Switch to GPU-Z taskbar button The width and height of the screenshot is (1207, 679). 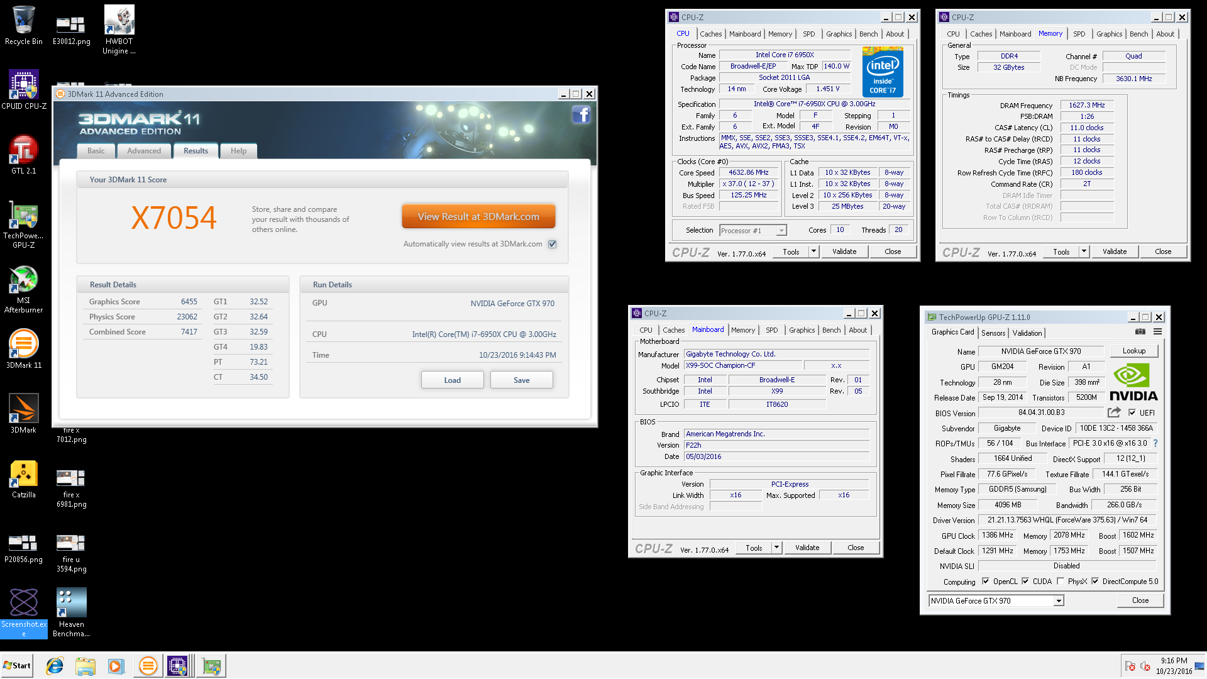211,666
